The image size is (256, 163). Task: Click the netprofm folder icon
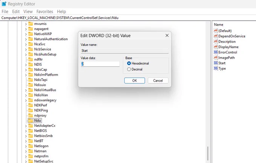[x=30, y=156]
